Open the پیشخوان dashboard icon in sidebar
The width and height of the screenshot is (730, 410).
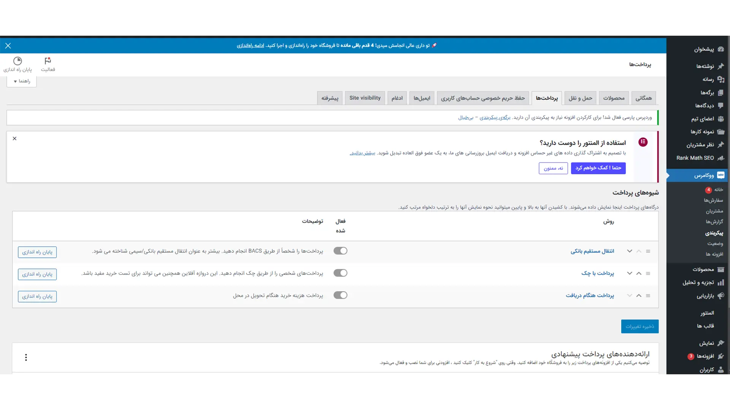(x=721, y=49)
